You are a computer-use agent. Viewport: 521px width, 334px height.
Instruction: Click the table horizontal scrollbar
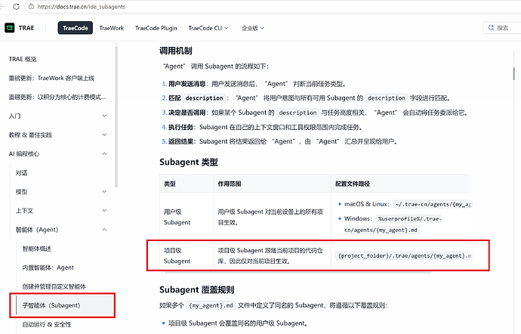tap(297, 273)
